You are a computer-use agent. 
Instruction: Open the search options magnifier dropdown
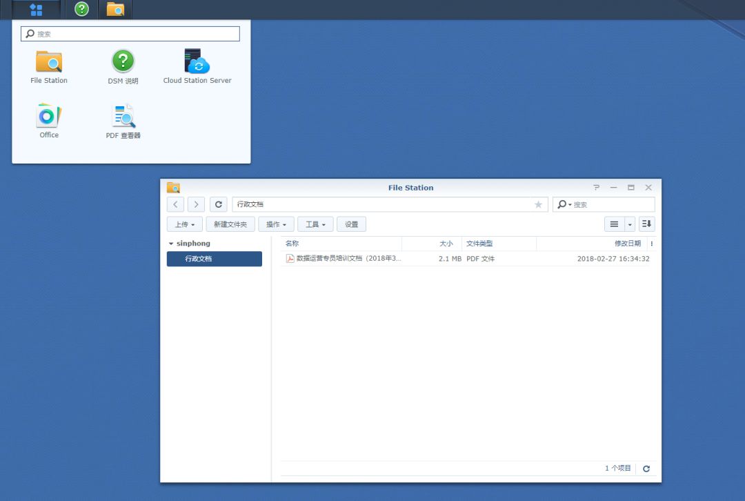[564, 204]
